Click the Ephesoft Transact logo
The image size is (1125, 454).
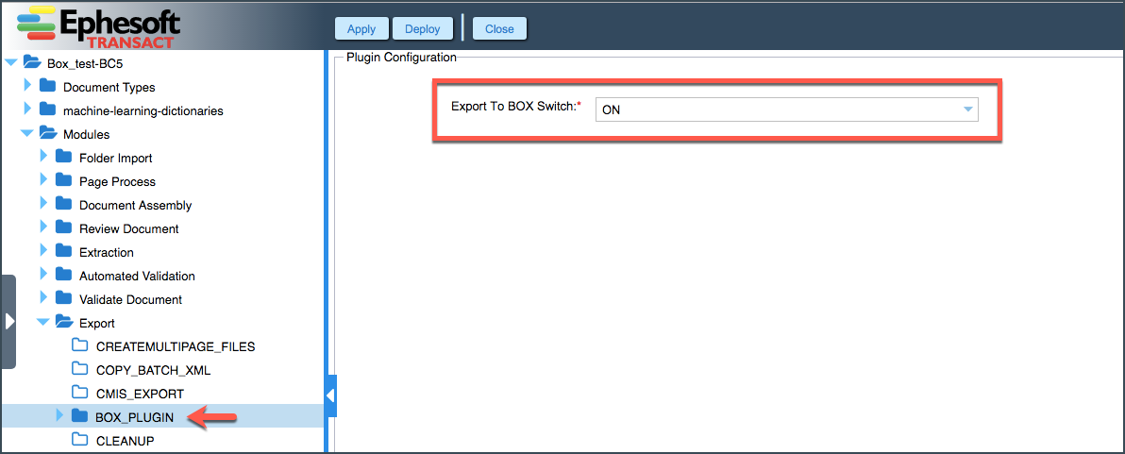coord(97,26)
